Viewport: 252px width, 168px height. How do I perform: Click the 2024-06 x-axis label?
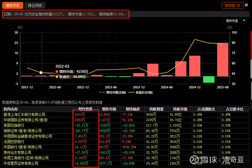tap(167, 87)
